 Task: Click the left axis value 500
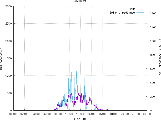(x=9, y=93)
